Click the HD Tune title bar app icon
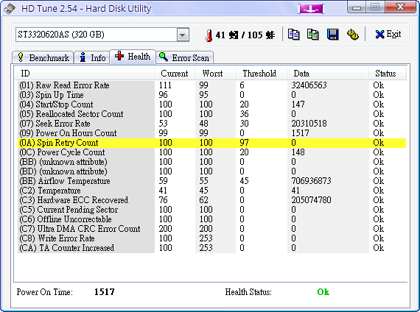This screenshot has width=420, height=312. point(10,9)
